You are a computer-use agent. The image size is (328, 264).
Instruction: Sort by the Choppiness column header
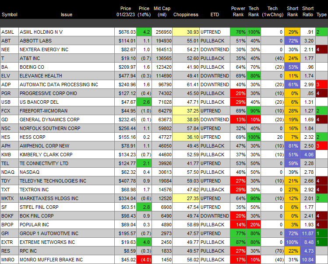point(186,14)
